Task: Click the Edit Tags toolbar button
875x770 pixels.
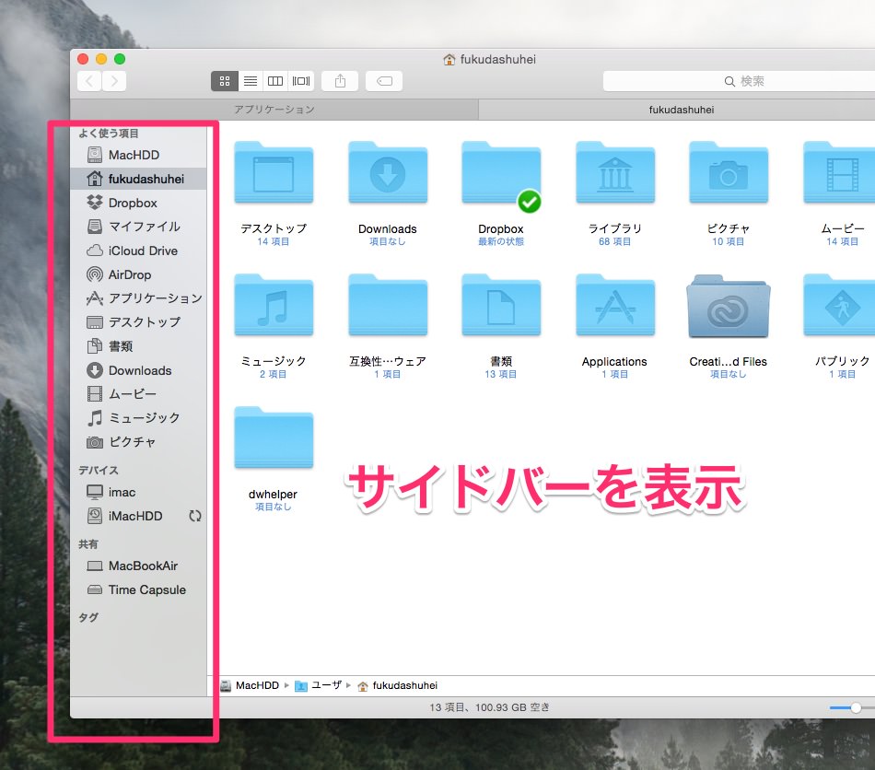Action: click(384, 81)
